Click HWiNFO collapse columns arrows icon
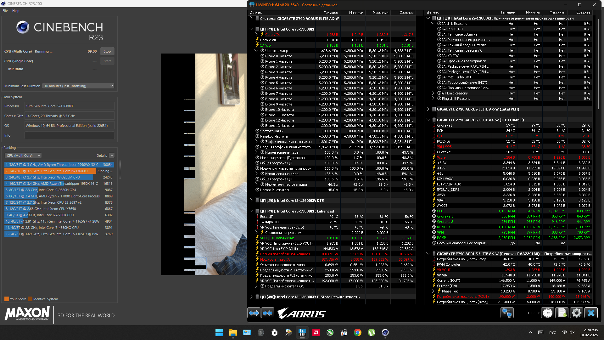Screen dimensions: 604x340 point(267,313)
